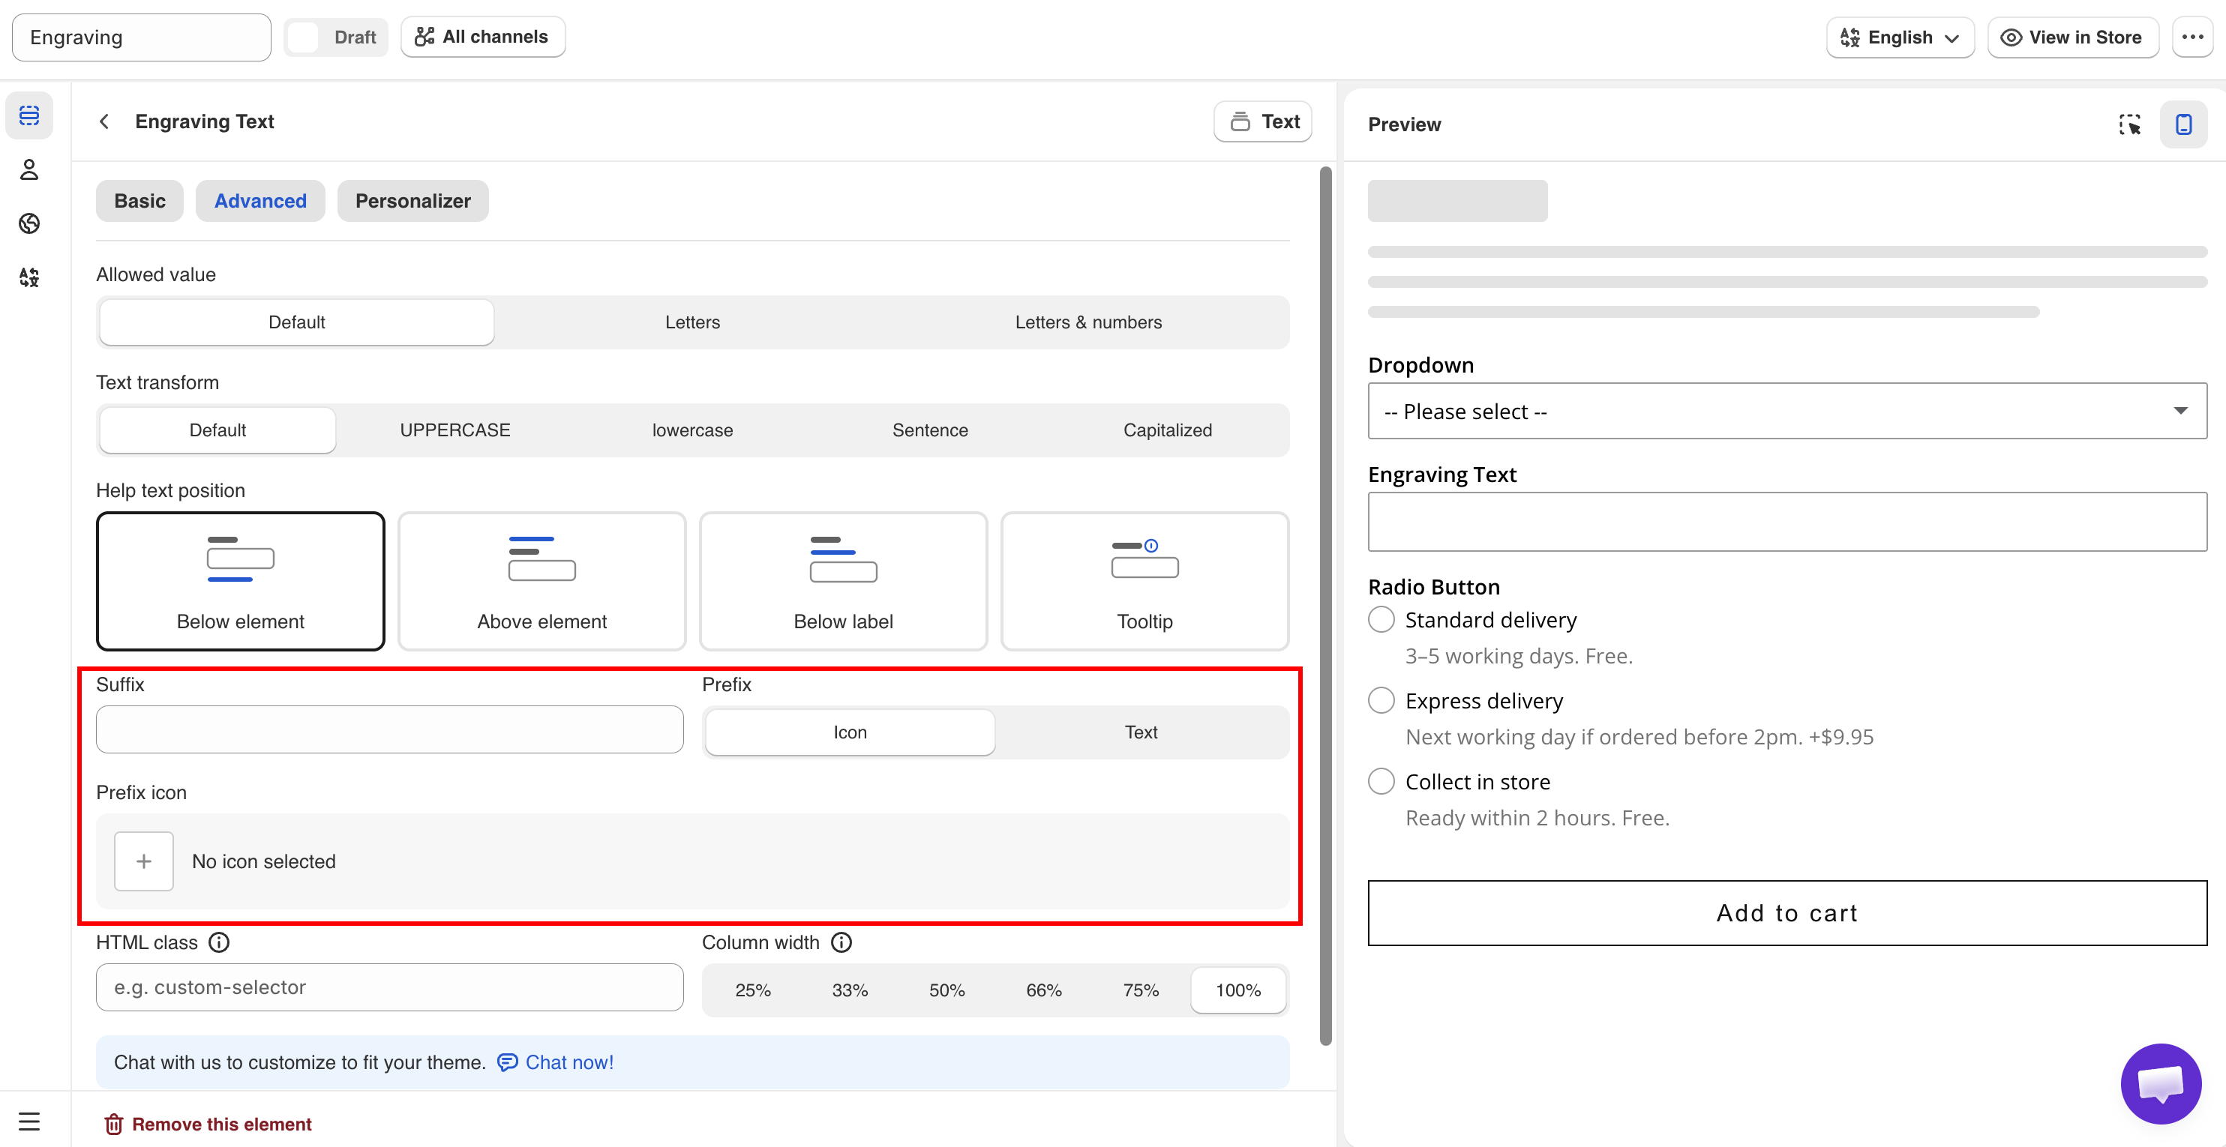The image size is (2226, 1147).
Task: Open the elements list sidebar icon
Action: tap(29, 115)
